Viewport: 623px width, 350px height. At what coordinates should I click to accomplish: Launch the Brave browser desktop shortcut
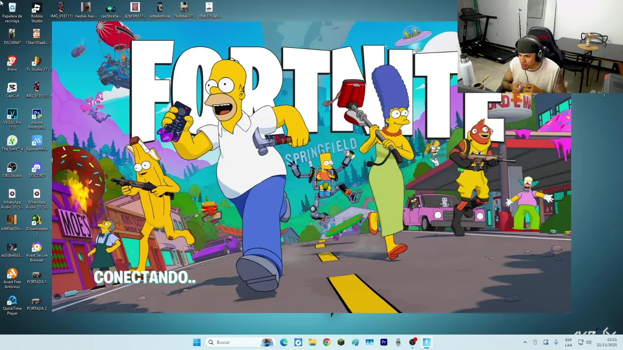point(12,64)
